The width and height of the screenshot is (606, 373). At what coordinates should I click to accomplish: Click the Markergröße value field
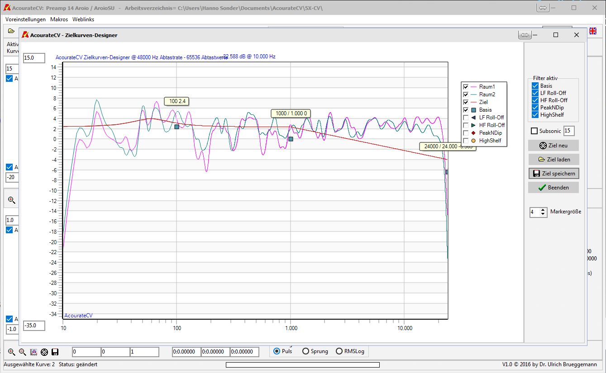click(x=535, y=212)
